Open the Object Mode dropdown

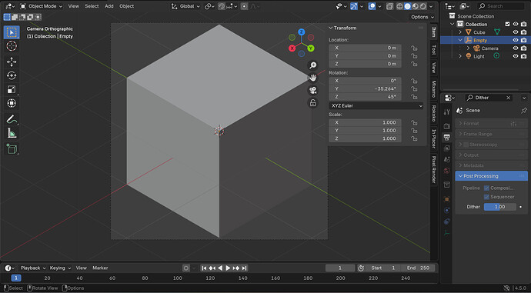41,6
